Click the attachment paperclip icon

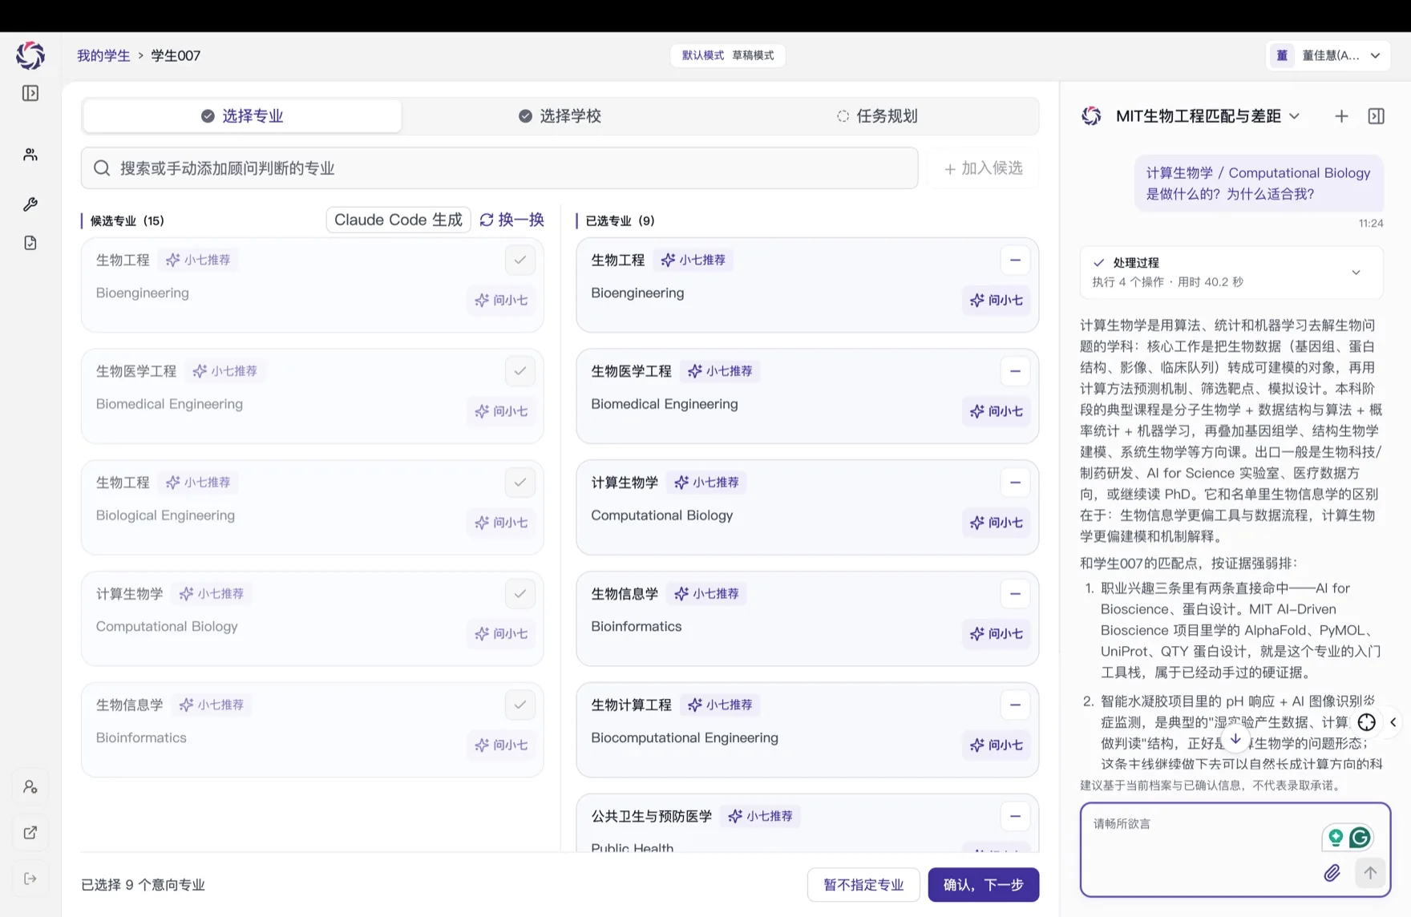tap(1332, 873)
